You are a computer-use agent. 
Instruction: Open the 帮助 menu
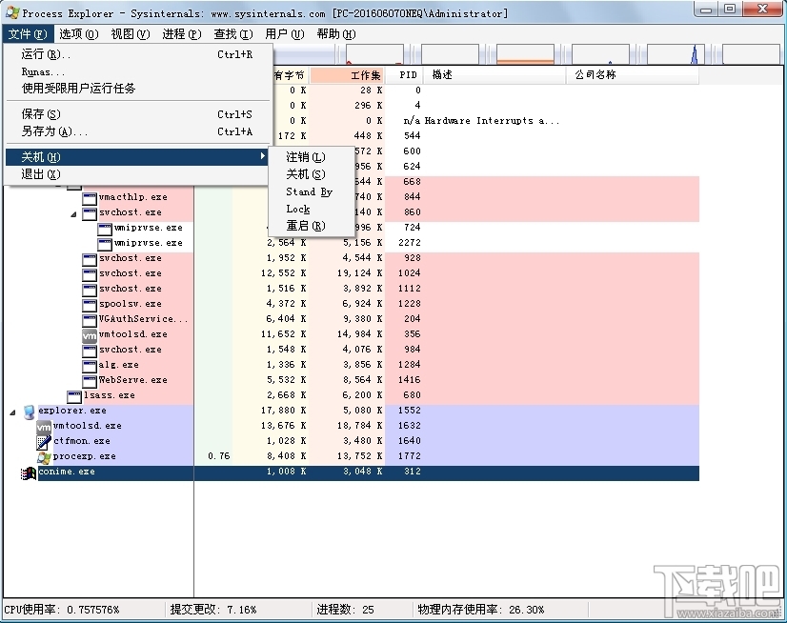pyautogui.click(x=334, y=32)
